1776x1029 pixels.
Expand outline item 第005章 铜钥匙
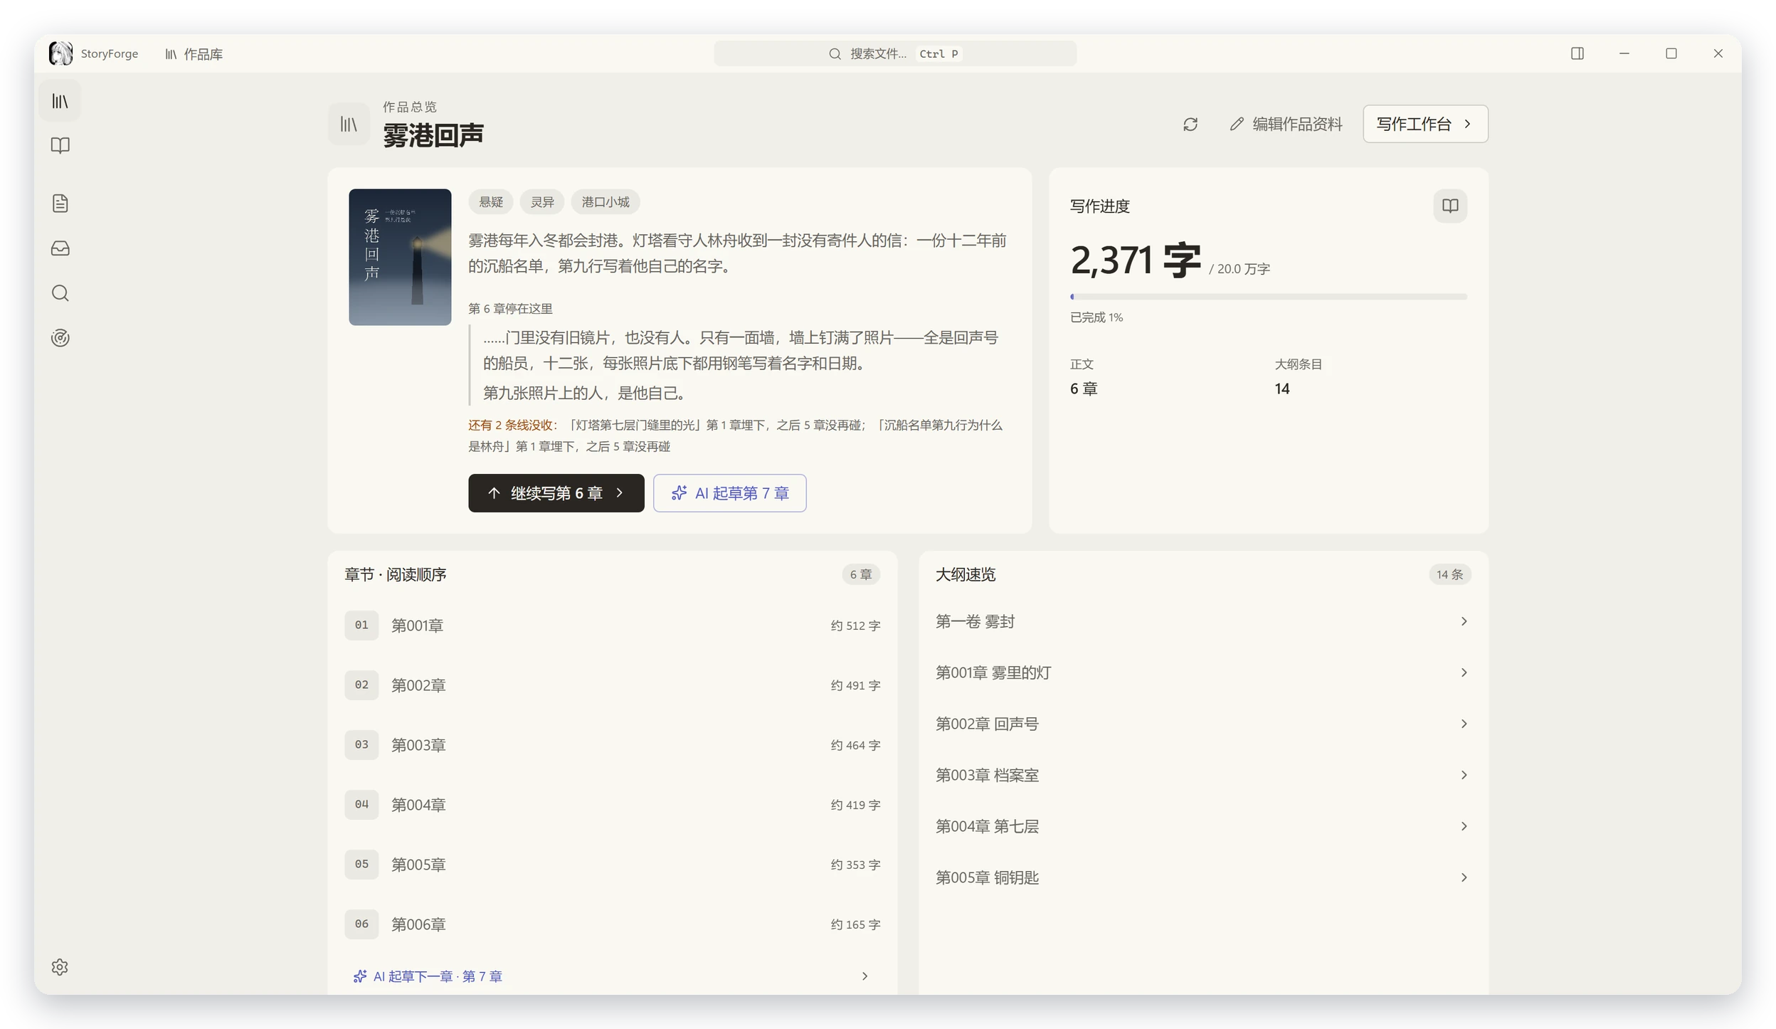(1202, 877)
